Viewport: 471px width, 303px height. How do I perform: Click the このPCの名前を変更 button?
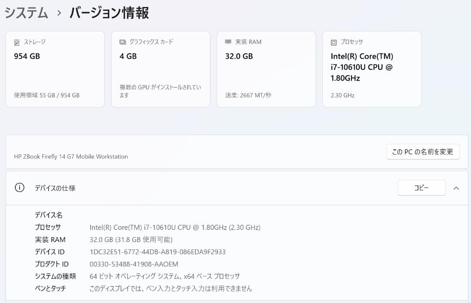tap(423, 151)
